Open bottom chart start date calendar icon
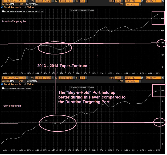167x155 pixels. coord(142,78)
